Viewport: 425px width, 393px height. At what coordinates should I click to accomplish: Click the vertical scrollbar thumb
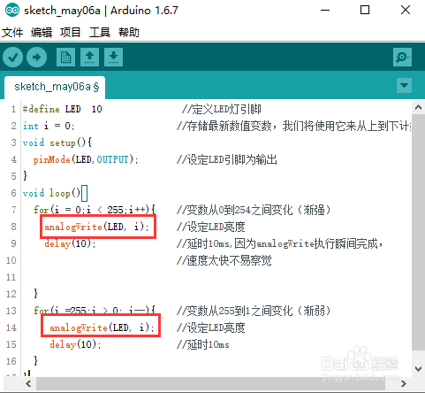tap(418, 233)
